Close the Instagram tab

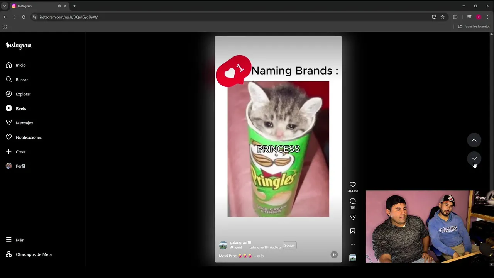pyautogui.click(x=65, y=6)
